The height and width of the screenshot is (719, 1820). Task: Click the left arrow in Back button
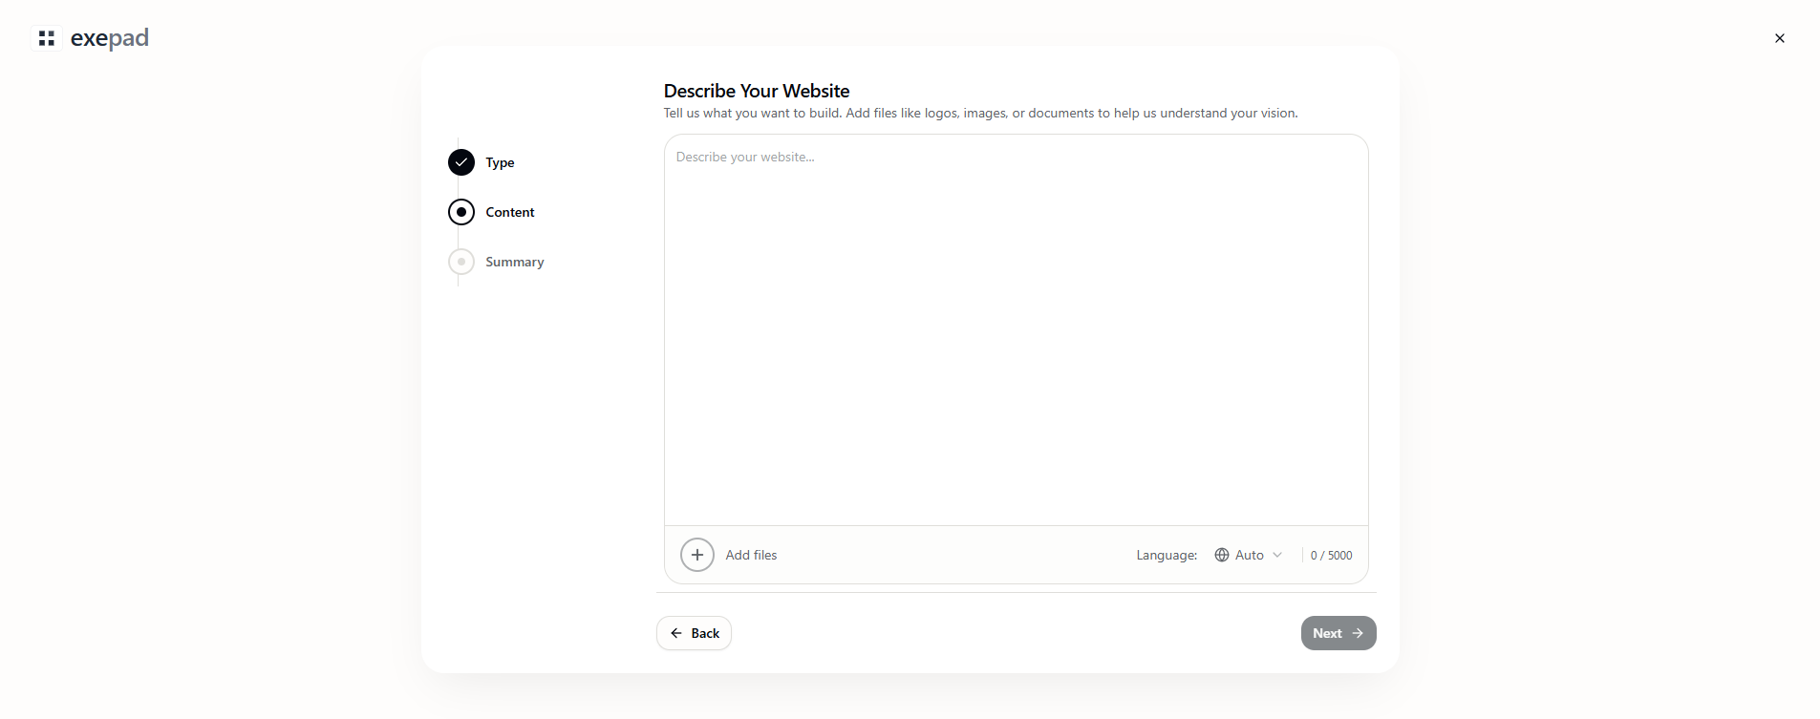(x=676, y=633)
